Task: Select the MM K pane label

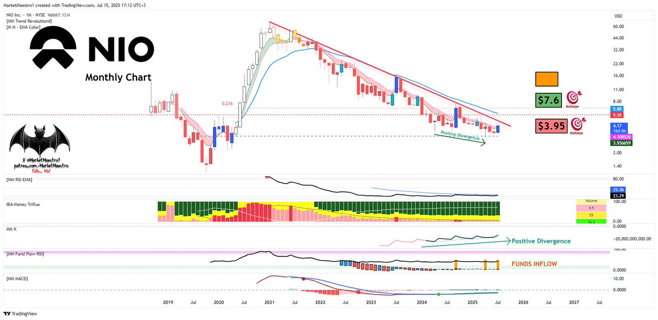Action: [x=12, y=229]
